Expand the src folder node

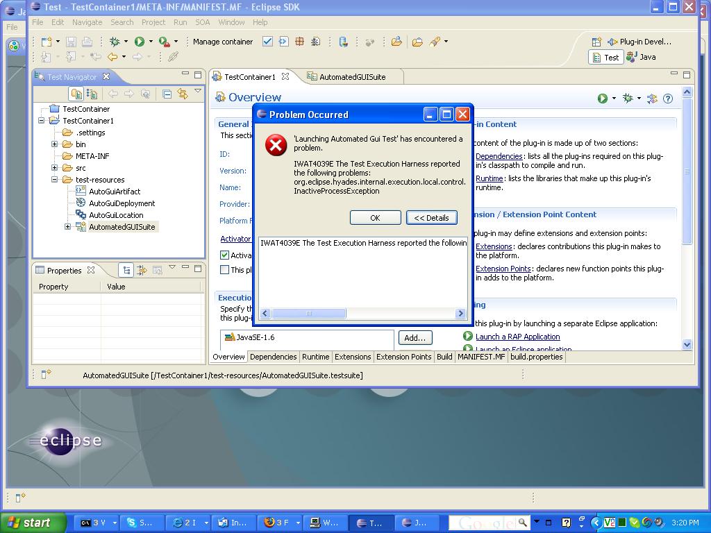[x=54, y=168]
